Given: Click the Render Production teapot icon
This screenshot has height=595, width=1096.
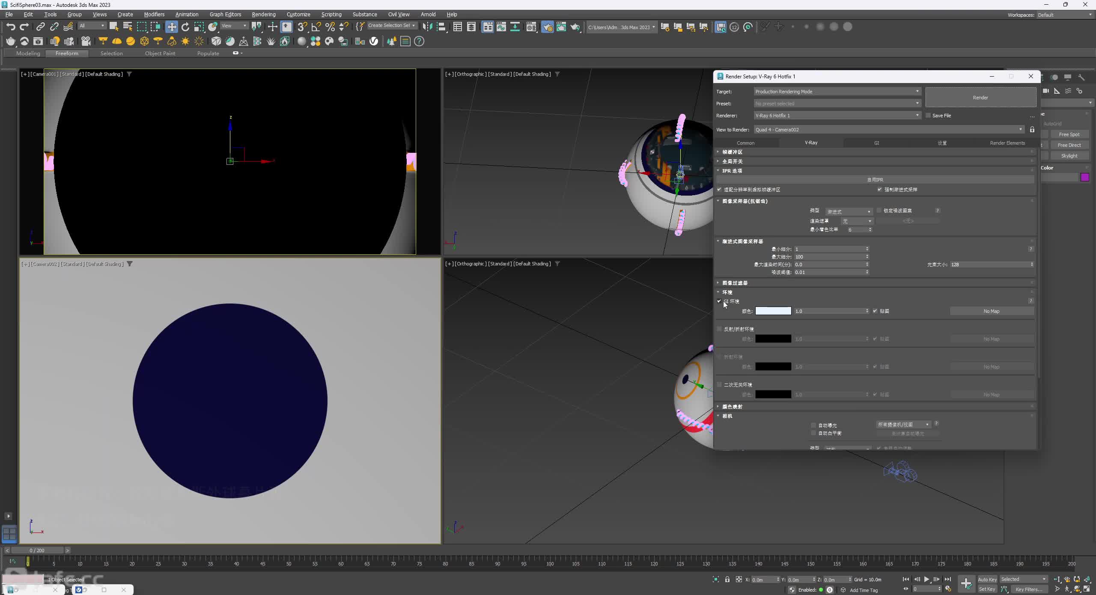Looking at the screenshot, I should click(x=575, y=27).
